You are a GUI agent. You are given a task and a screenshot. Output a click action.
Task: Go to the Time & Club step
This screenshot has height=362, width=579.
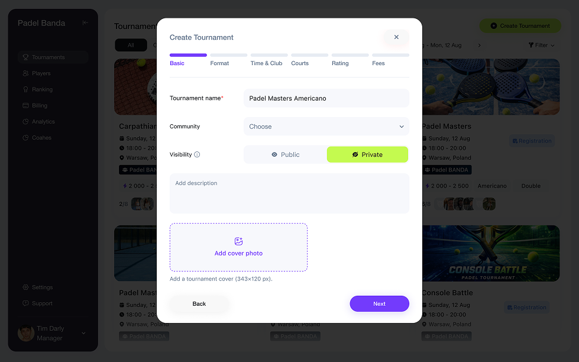[266, 63]
